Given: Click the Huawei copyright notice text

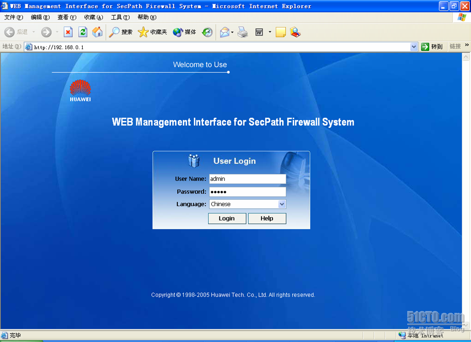Looking at the screenshot, I should click(233, 295).
